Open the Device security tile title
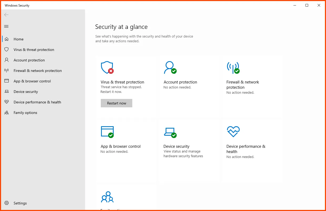This screenshot has width=326, height=211. (176, 146)
